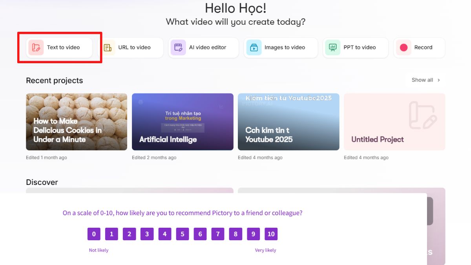The width and height of the screenshot is (471, 265).
Task: Click the Untitled Project title
Action: pos(378,139)
